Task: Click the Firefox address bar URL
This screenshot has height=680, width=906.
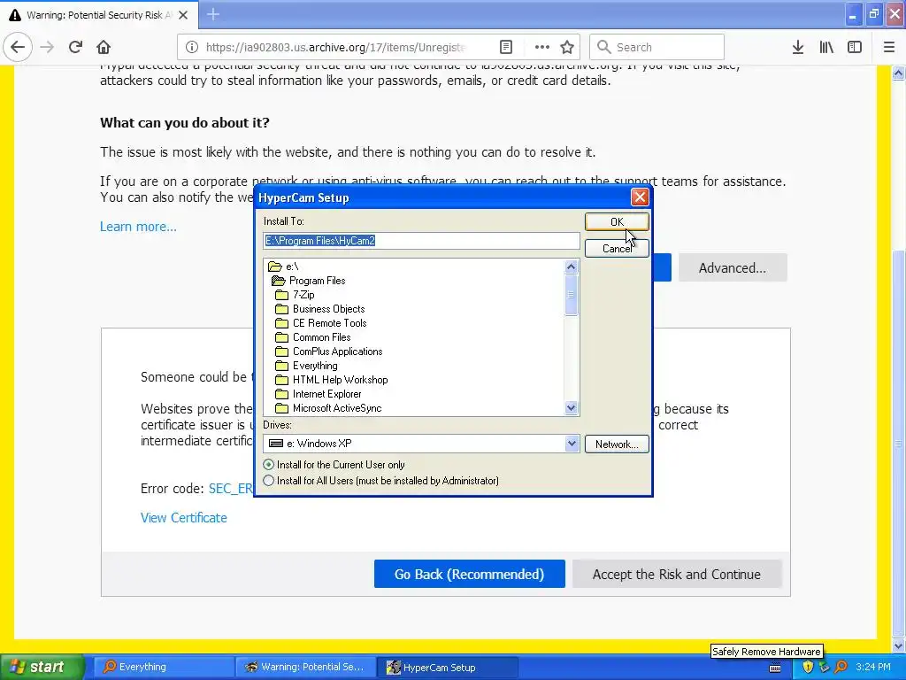Action: point(335,47)
